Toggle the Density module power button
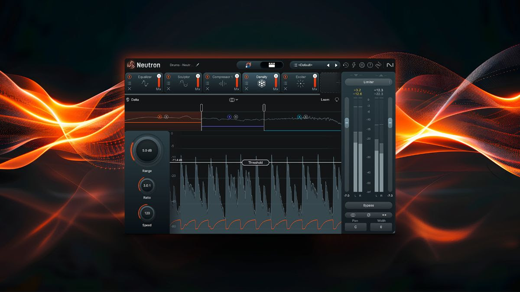The height and width of the screenshot is (292, 520). [x=246, y=77]
